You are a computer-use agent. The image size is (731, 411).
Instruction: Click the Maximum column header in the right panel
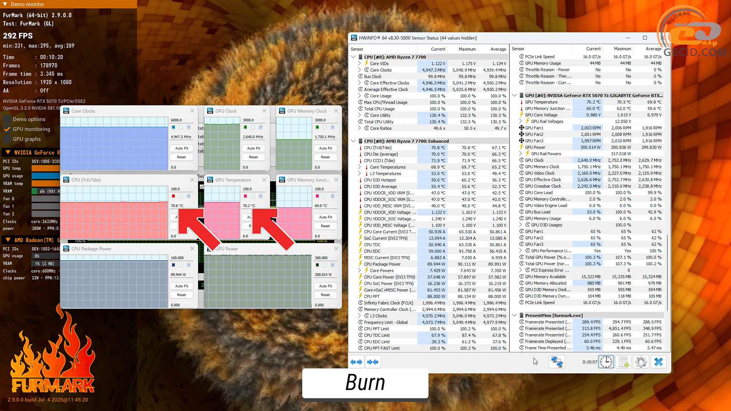[618, 49]
